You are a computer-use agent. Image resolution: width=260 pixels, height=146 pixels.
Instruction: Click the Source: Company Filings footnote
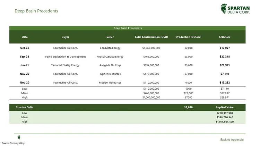pos(14,143)
